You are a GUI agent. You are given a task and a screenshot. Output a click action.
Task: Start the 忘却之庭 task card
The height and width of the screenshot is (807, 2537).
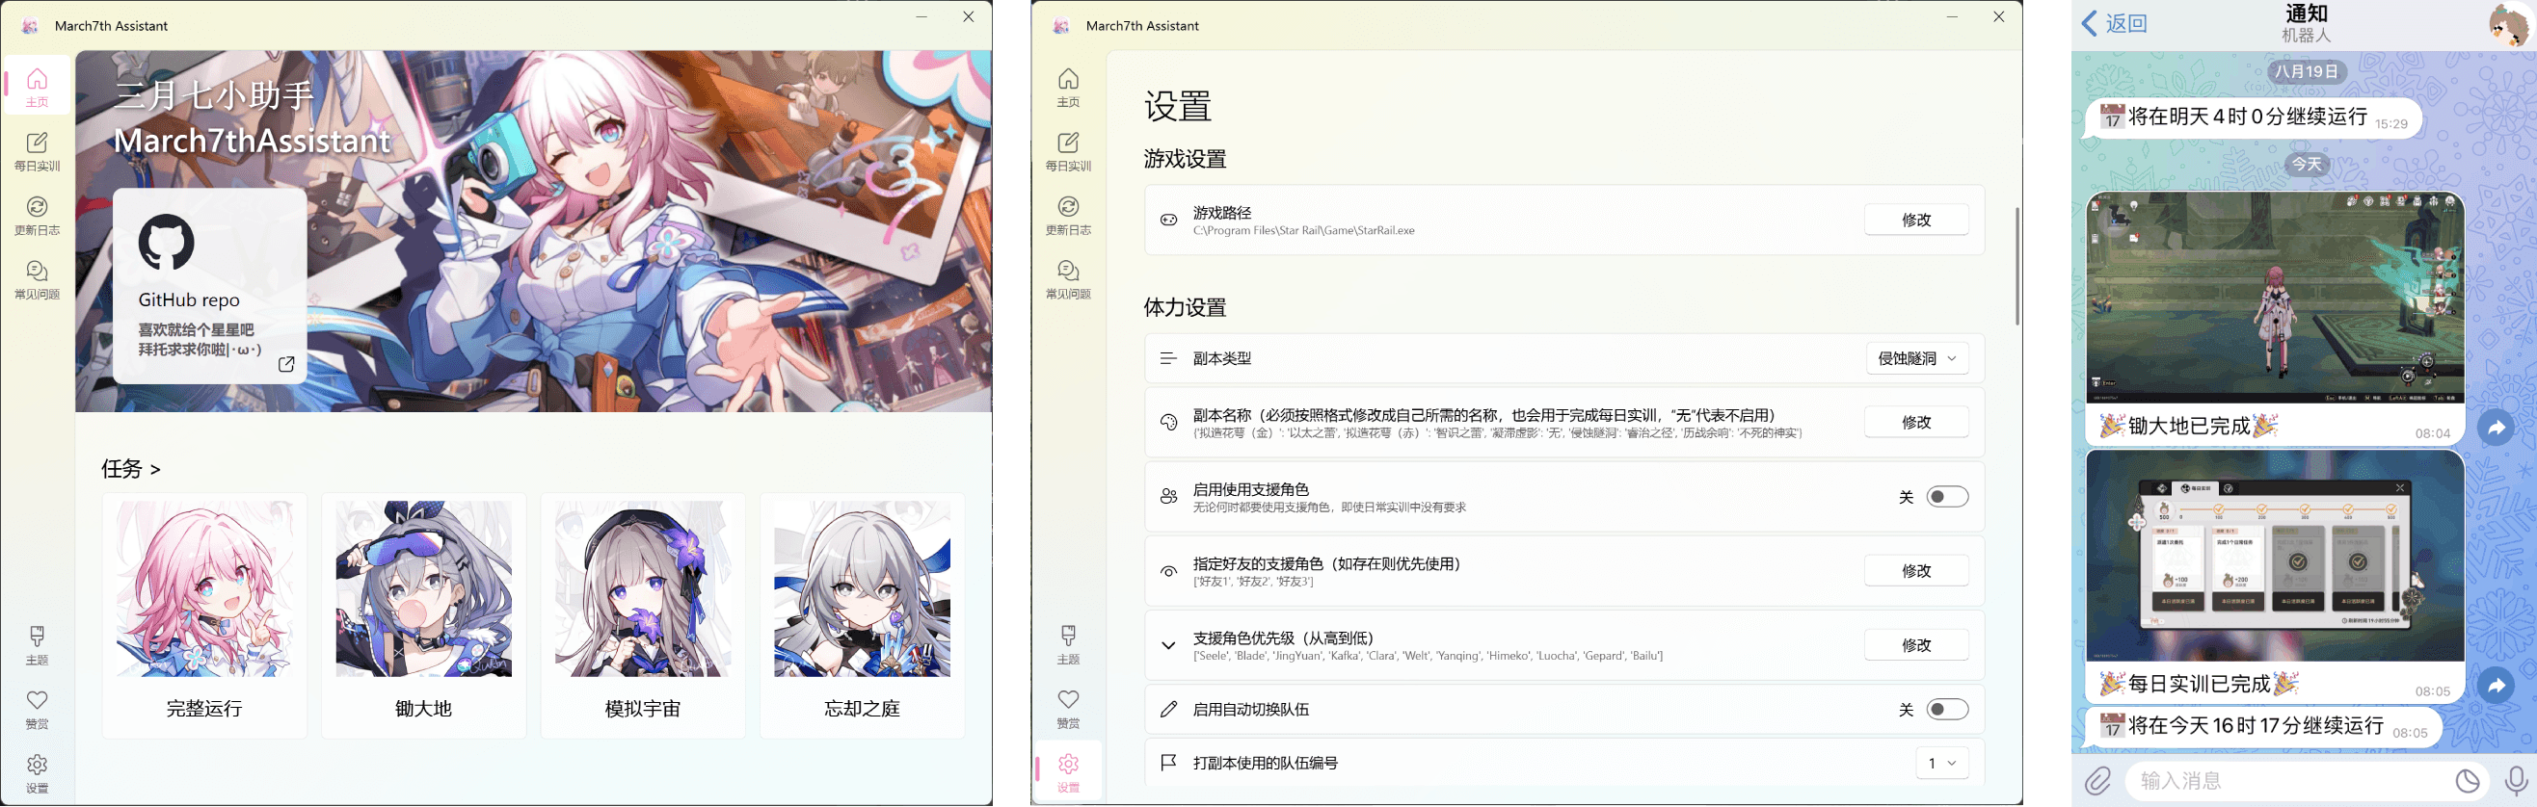pos(862,616)
